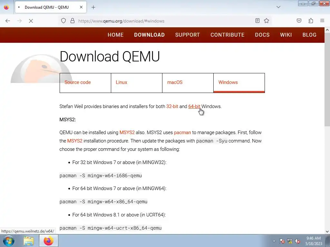
Task: Open DOWNLOAD in the site navigation
Action: click(x=150, y=35)
